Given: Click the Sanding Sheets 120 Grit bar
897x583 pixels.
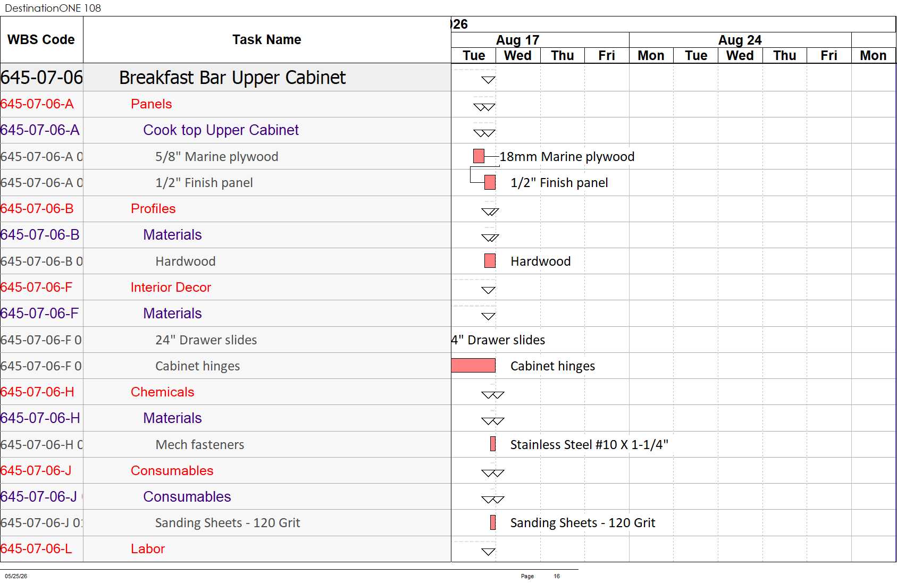Looking at the screenshot, I should click(493, 522).
